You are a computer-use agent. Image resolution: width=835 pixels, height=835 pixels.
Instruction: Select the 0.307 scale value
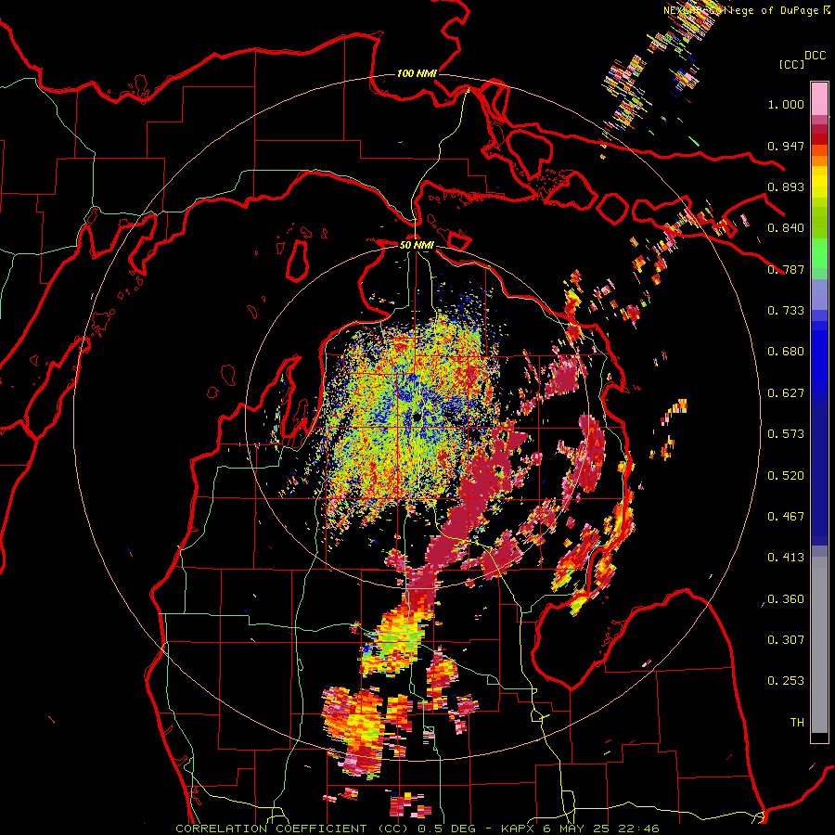pos(786,640)
